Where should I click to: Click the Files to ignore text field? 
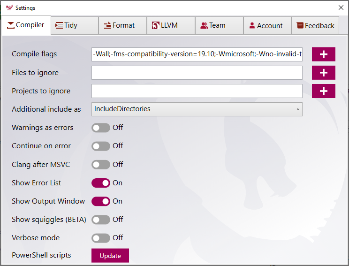(x=197, y=73)
